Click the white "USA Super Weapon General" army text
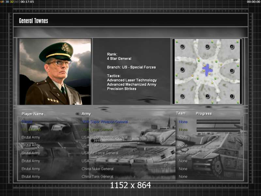The width and height of the screenshot is (261, 196). [104, 137]
